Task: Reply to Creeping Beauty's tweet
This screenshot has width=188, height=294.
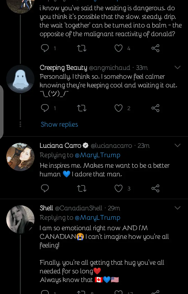Action: tap(45, 108)
